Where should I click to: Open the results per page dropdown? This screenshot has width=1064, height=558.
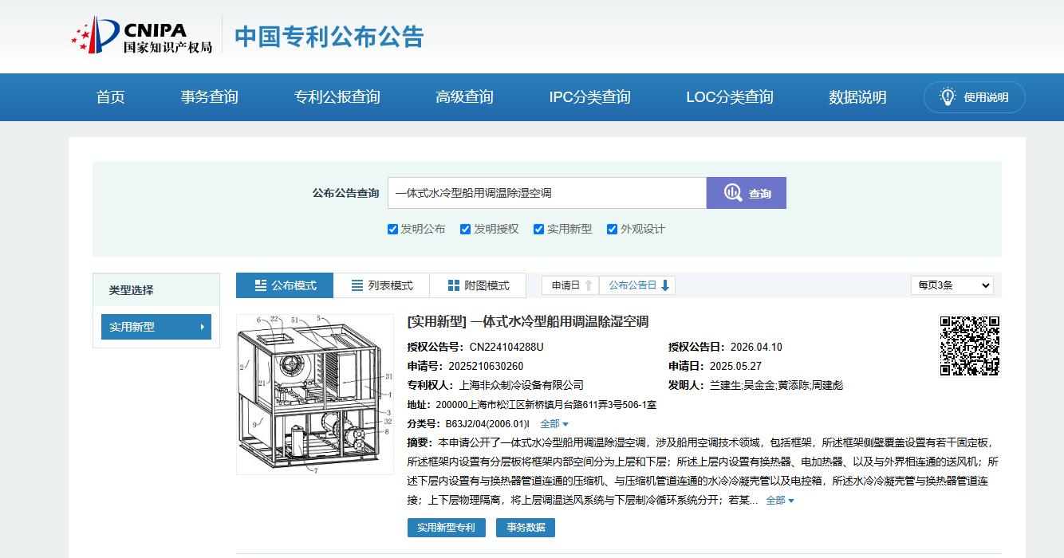[x=952, y=285]
